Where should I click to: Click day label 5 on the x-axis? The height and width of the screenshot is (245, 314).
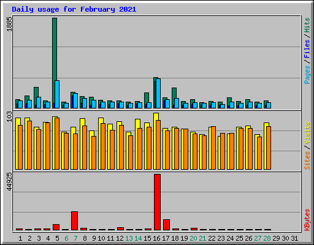coord(57,238)
